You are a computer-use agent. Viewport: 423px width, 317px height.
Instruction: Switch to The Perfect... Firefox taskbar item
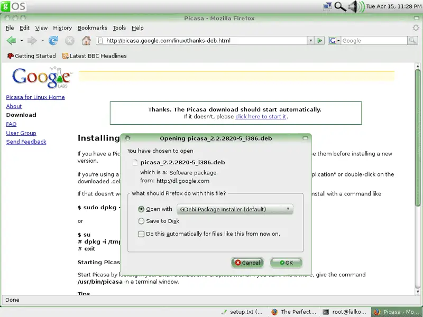coord(293,312)
